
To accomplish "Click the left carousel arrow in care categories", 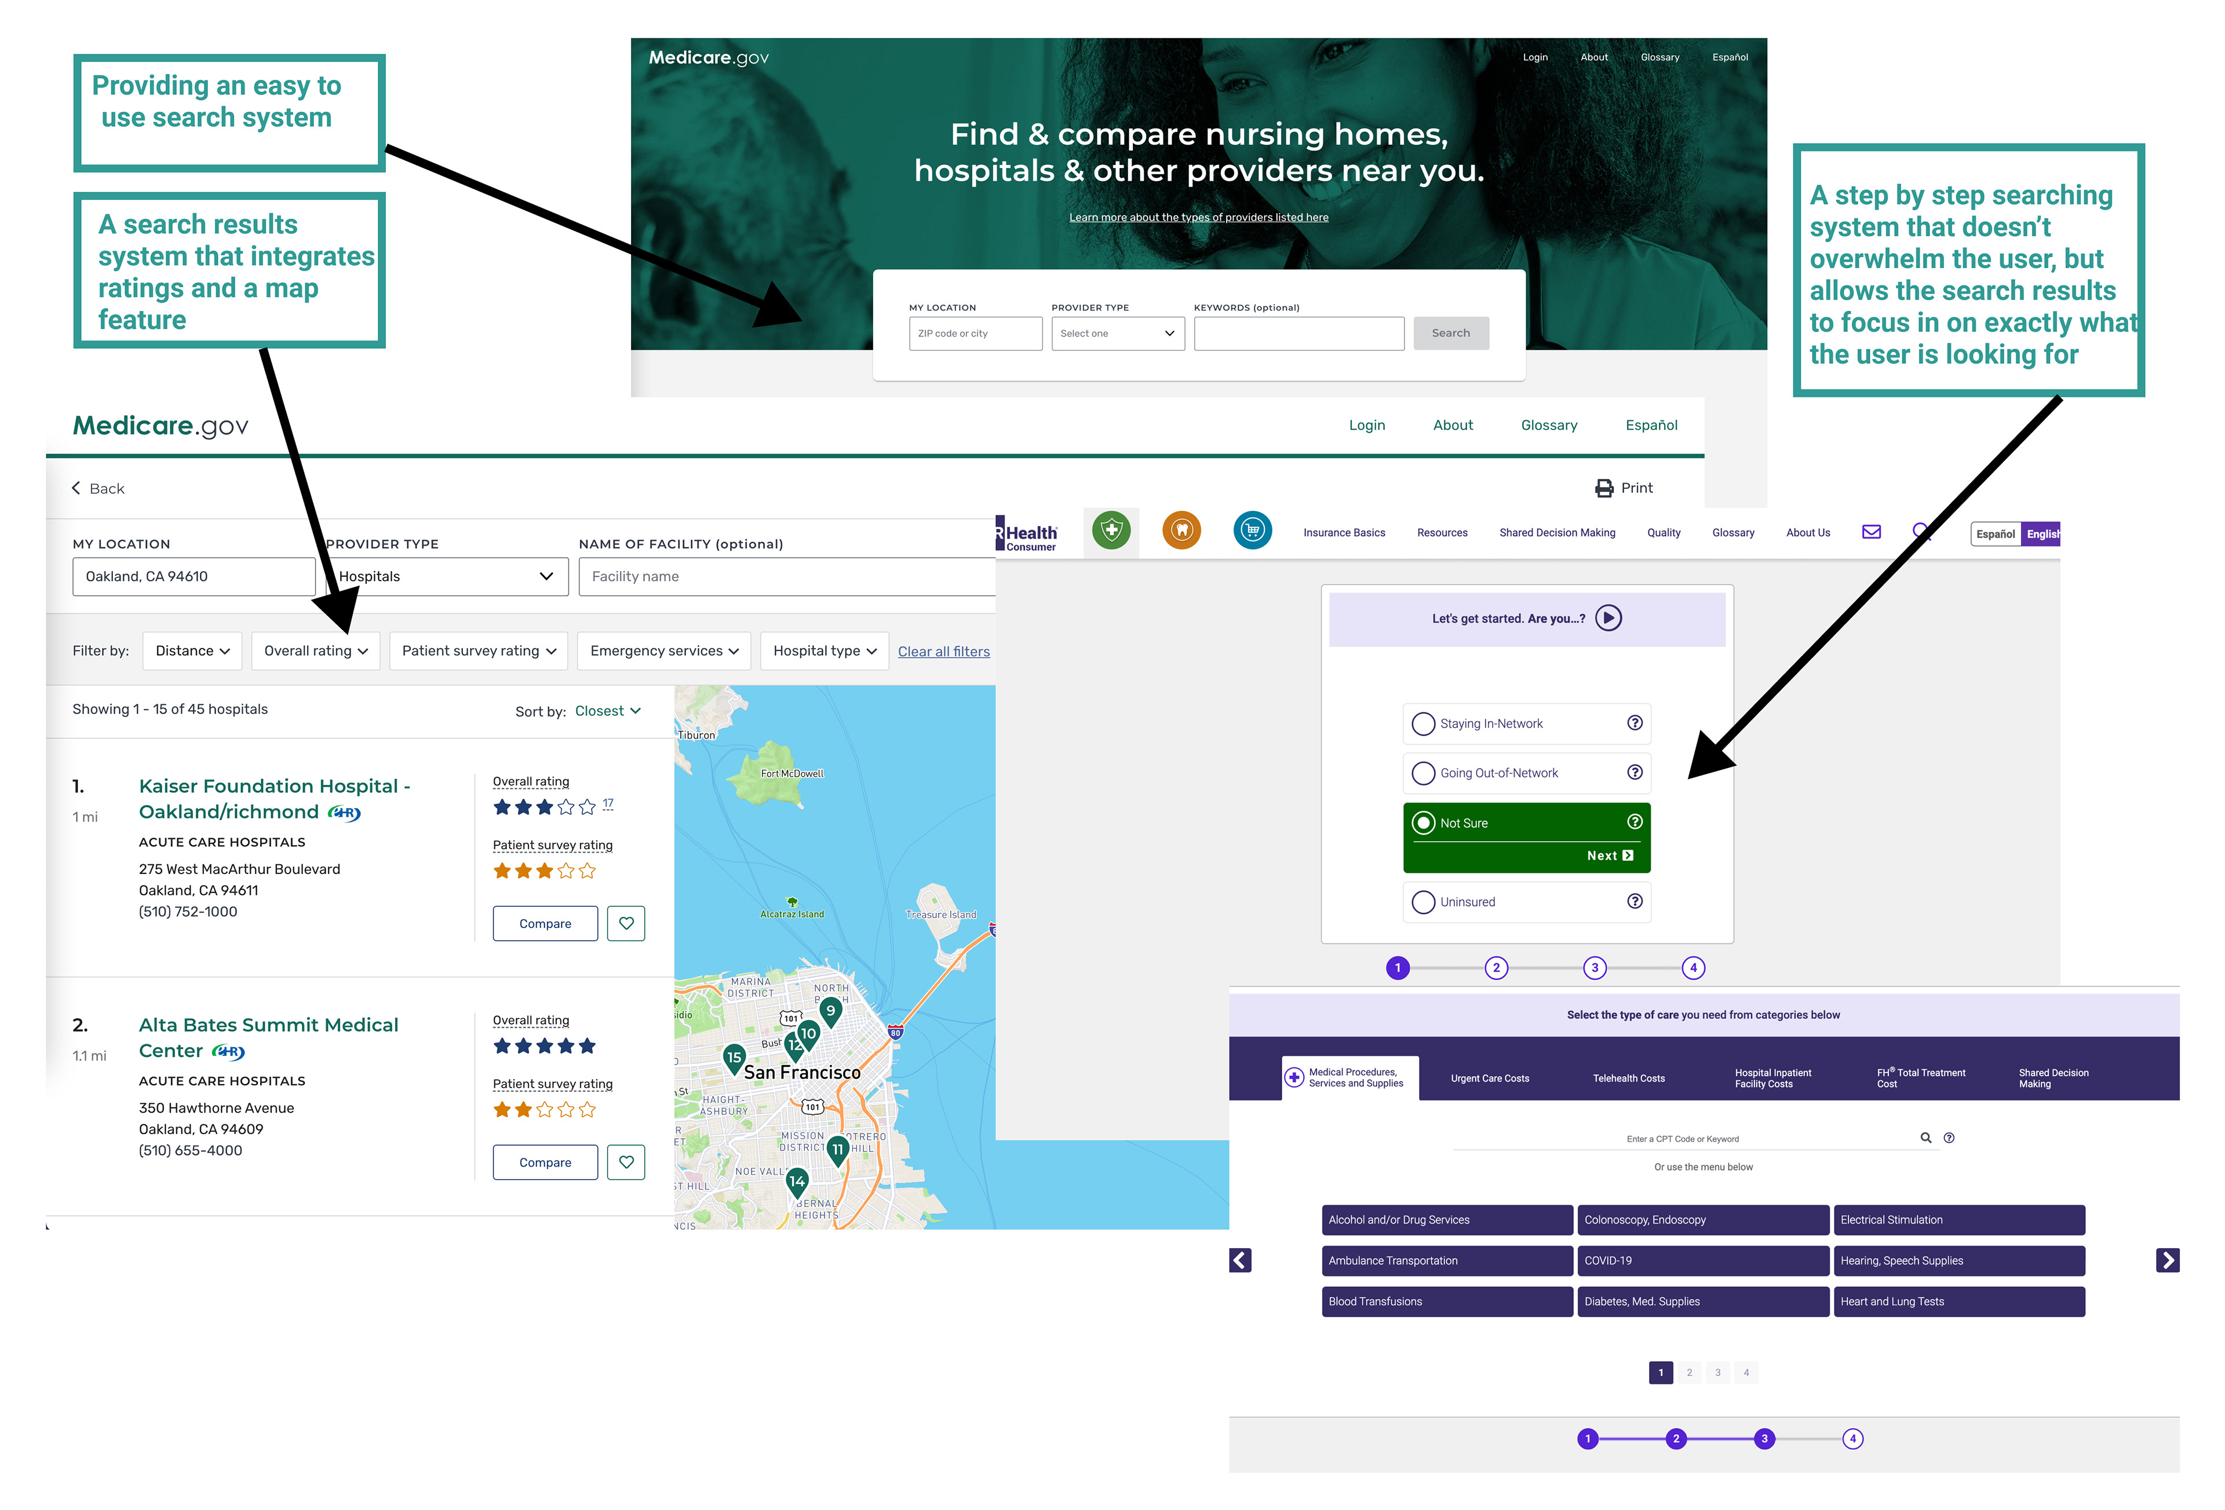I will (x=1240, y=1260).
